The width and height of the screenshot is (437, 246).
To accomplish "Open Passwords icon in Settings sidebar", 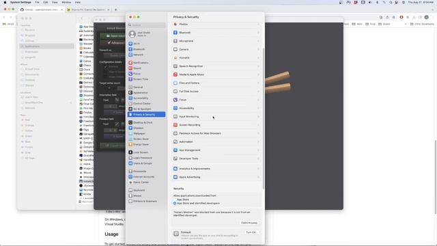I will (x=130, y=172).
